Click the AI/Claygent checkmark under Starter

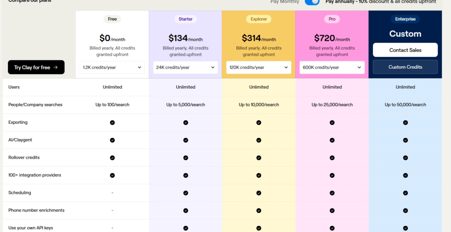(185, 140)
